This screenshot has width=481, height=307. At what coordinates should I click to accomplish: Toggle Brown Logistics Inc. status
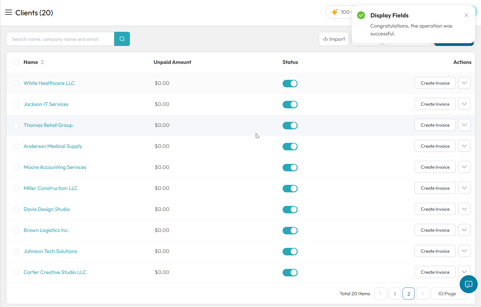point(290,230)
